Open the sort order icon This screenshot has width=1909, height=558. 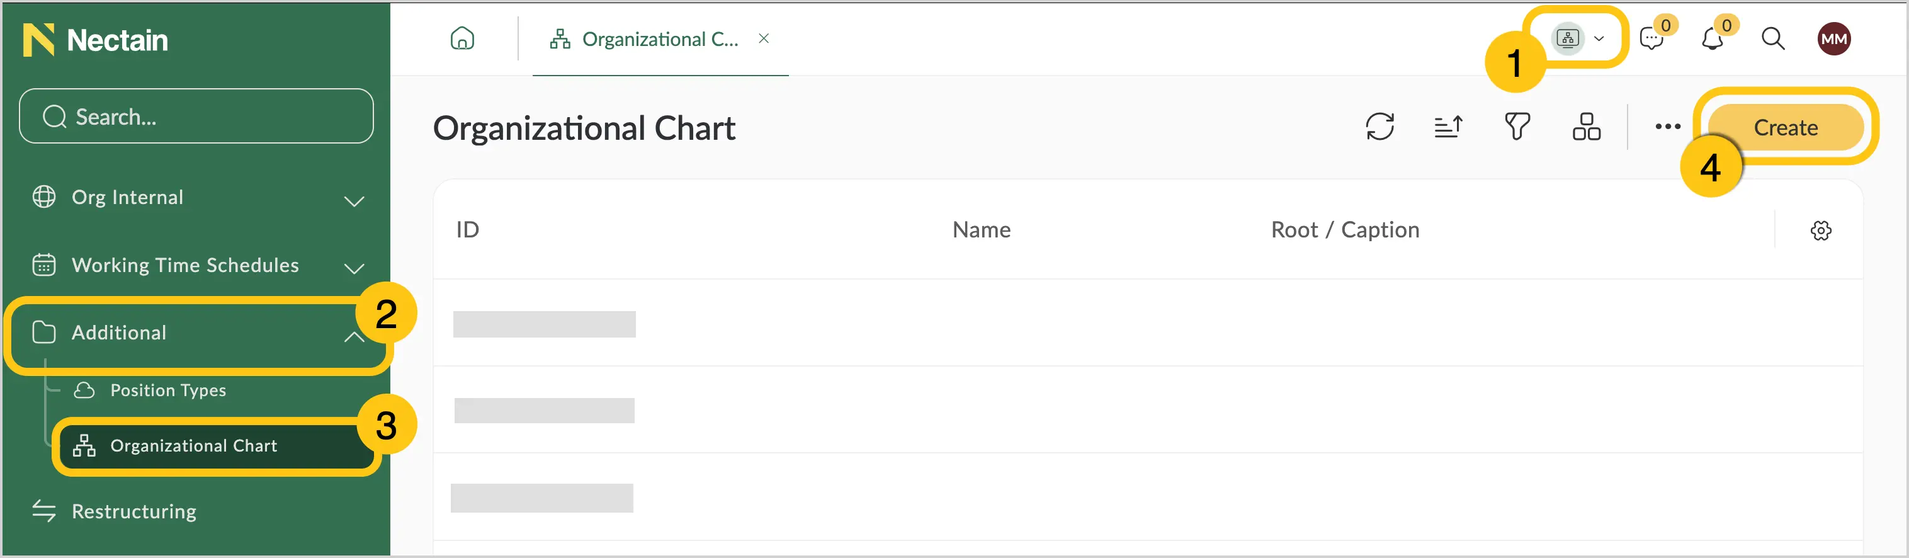click(x=1449, y=127)
